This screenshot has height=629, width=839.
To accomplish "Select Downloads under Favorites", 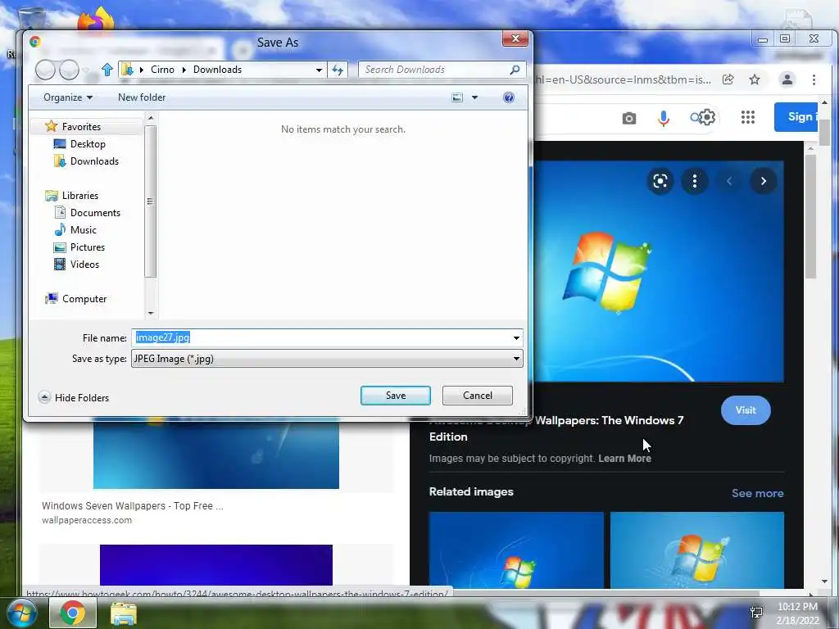I will tap(94, 161).
